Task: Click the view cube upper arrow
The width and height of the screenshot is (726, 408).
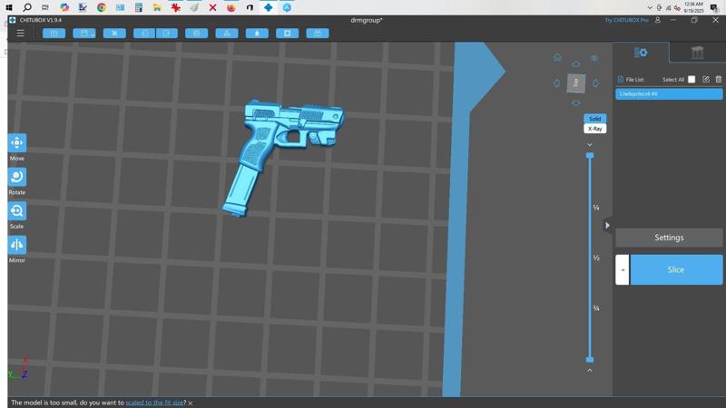Action: (x=576, y=63)
